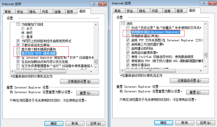The height and width of the screenshot is (127, 217).
Task: Click vertical scrollbar thumb in left settings list
Action: pos(96,62)
